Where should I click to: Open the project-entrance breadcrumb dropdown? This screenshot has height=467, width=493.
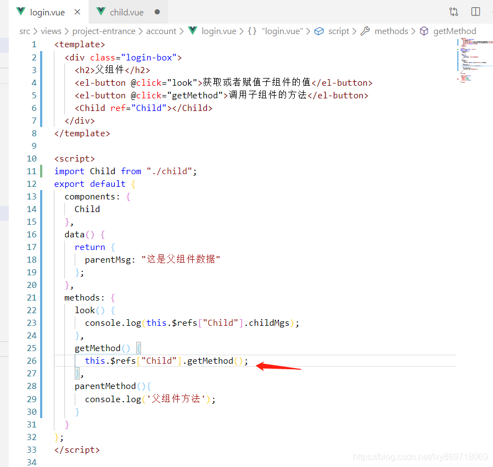click(104, 31)
